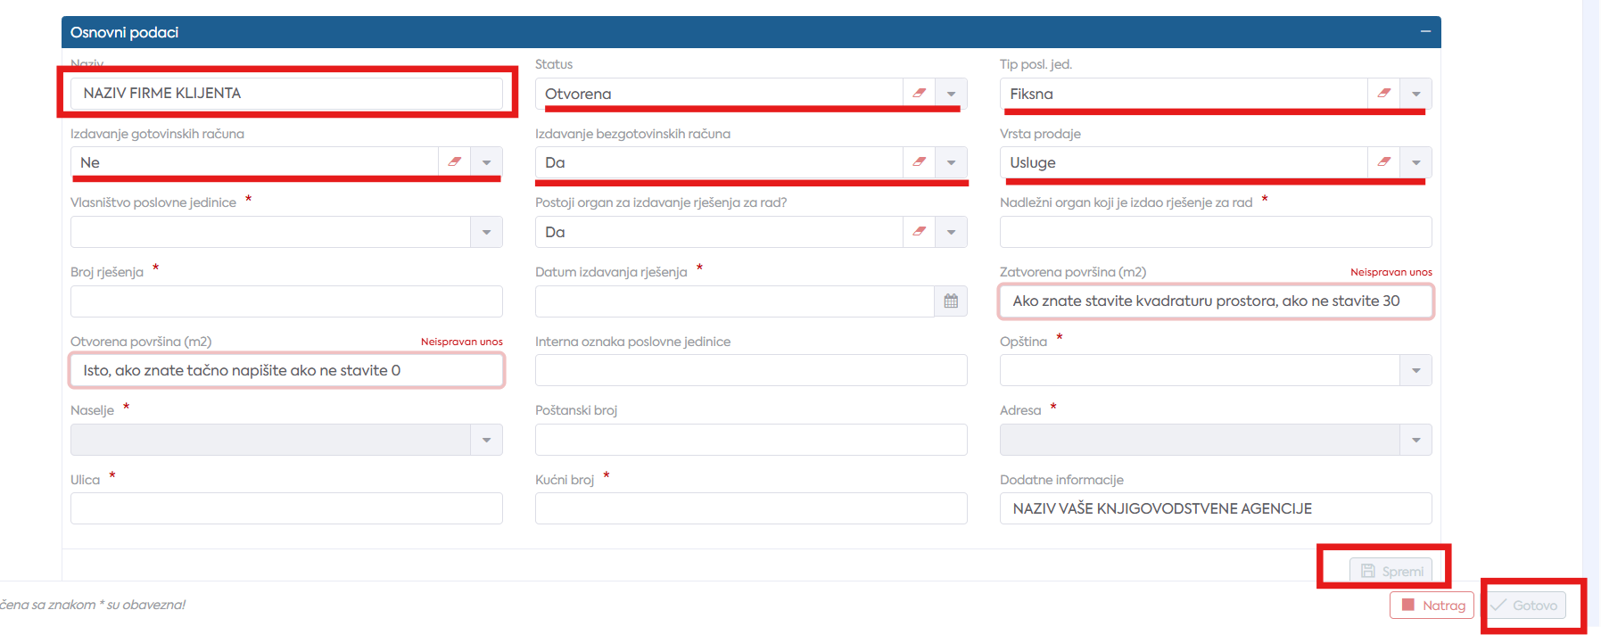This screenshot has width=1601, height=635.
Task: Open the Opština dropdown
Action: [1416, 370]
